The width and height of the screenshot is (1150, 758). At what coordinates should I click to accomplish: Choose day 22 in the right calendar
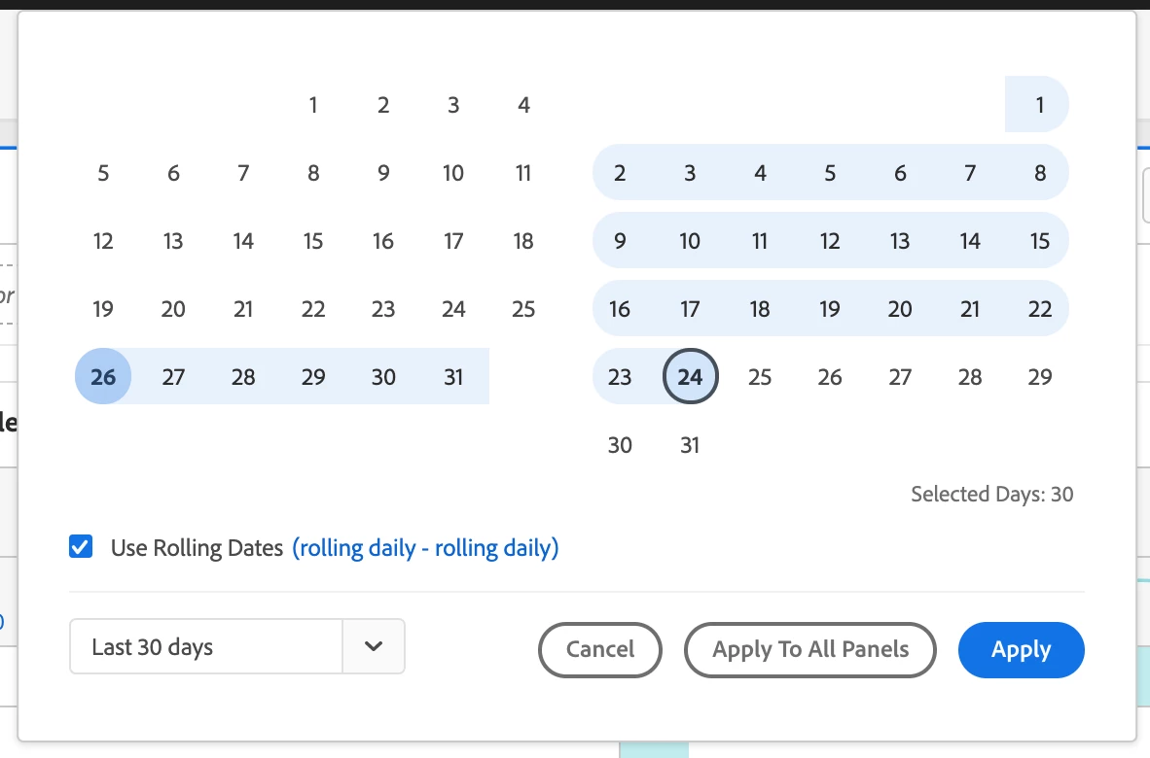(x=1040, y=309)
